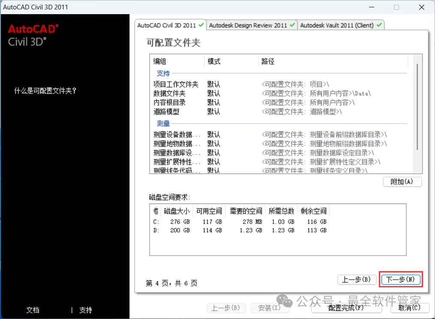
Task: Minimize the installer window
Action: [x=372, y=7]
